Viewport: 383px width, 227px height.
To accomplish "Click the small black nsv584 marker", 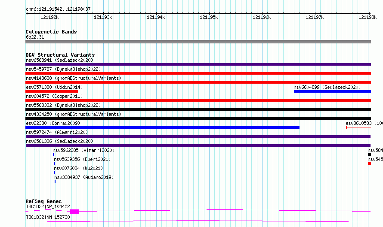I will point(370,154).
